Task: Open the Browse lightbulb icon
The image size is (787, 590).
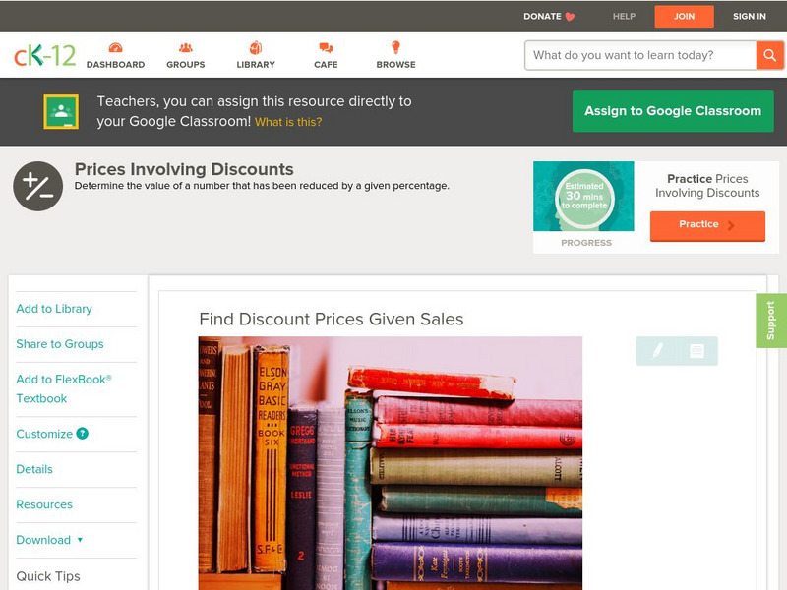Action: click(395, 47)
